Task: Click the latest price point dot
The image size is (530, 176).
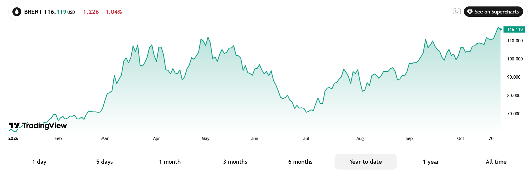Action: [x=501, y=29]
